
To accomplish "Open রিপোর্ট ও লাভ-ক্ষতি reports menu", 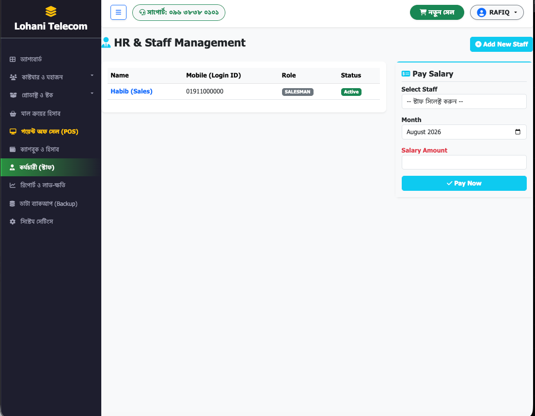I will point(51,185).
